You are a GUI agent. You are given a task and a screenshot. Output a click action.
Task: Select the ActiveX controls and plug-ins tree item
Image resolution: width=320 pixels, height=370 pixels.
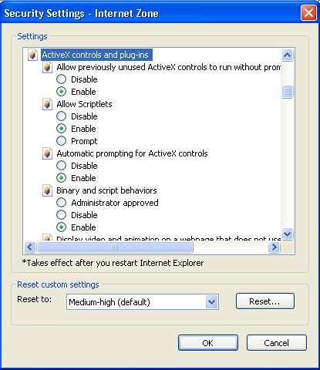95,55
